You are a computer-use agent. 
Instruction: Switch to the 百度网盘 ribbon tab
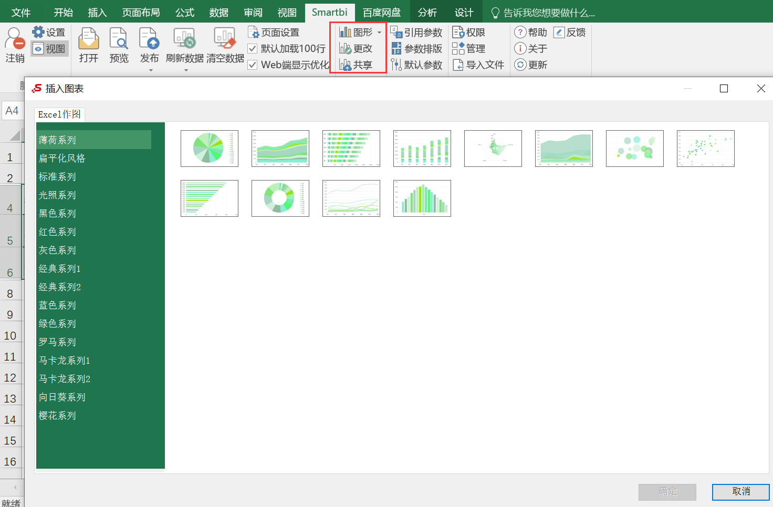click(381, 13)
